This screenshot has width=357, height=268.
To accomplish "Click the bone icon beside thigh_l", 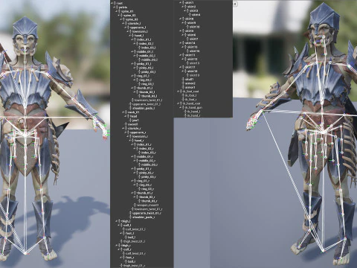I will (x=120, y=221).
